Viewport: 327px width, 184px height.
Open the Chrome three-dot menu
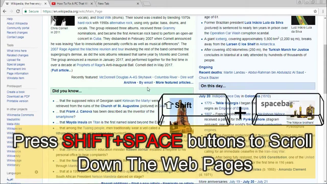[x=323, y=11]
